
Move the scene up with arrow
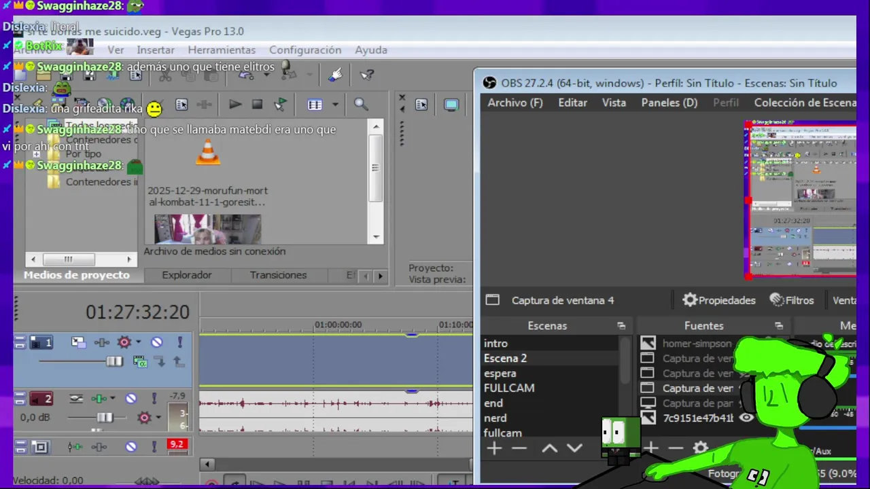[x=549, y=448]
